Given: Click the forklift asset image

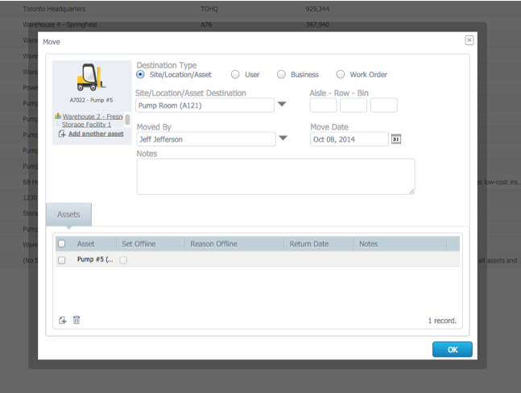Looking at the screenshot, I should (91, 77).
